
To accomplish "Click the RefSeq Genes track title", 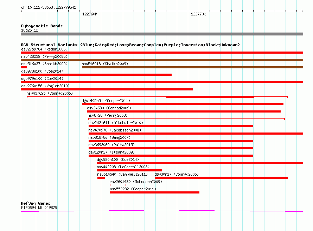I will [36, 203].
